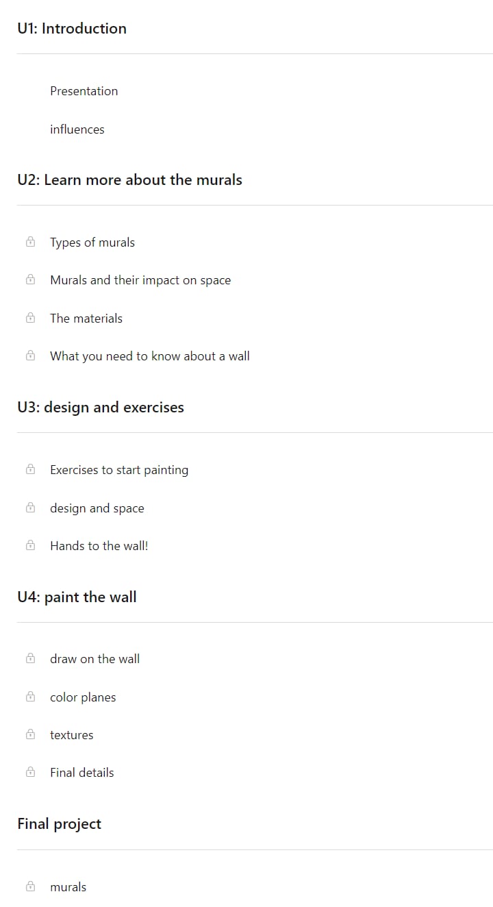Click lock icon beside Exercises to start painting
Viewport: 493px width, 907px height.
[x=30, y=469]
